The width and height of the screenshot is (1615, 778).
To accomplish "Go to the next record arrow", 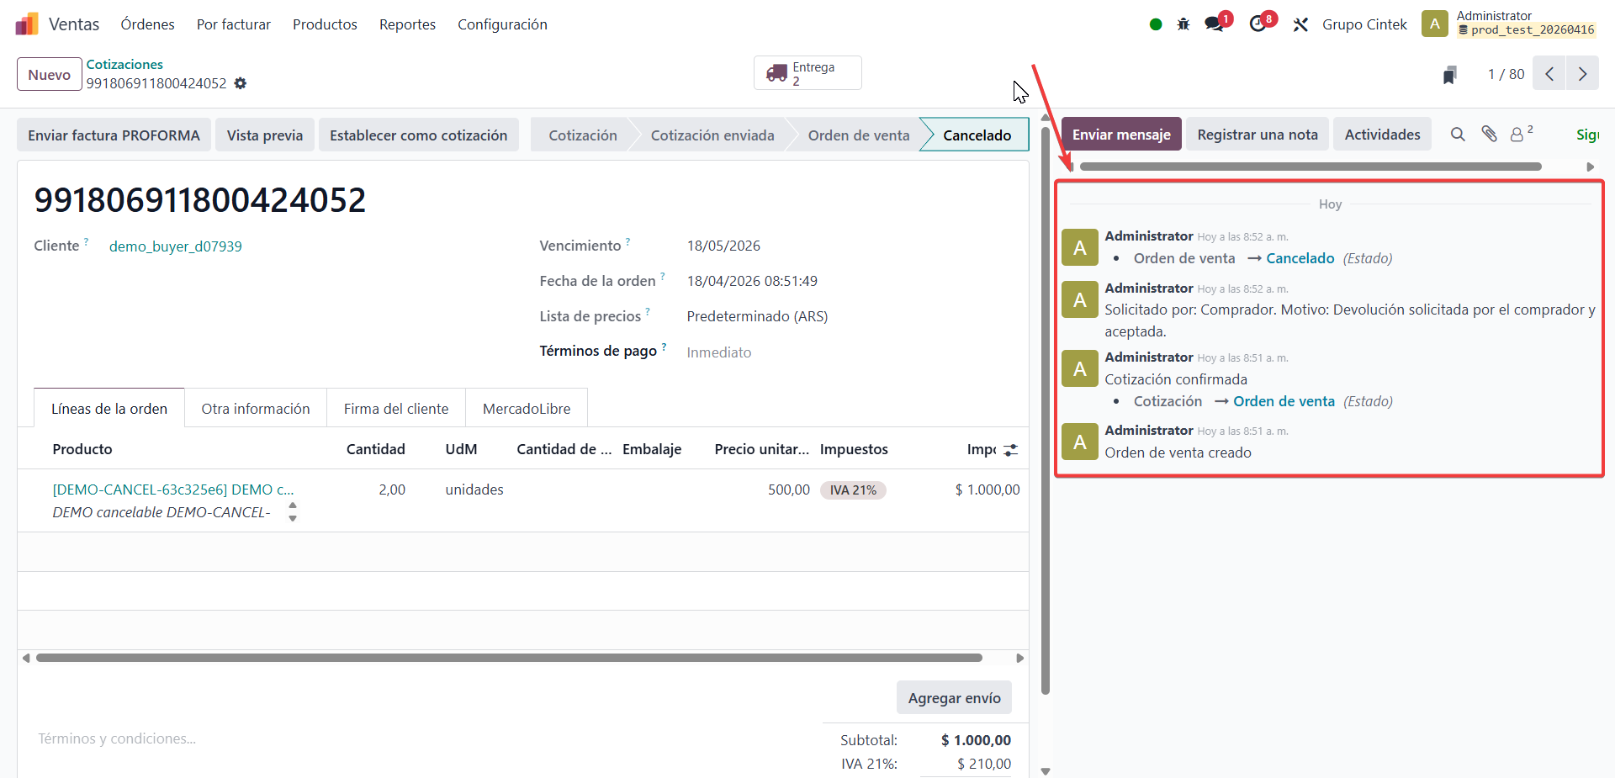I will click(x=1582, y=74).
